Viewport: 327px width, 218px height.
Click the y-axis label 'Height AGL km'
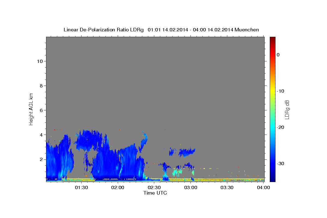31,109
